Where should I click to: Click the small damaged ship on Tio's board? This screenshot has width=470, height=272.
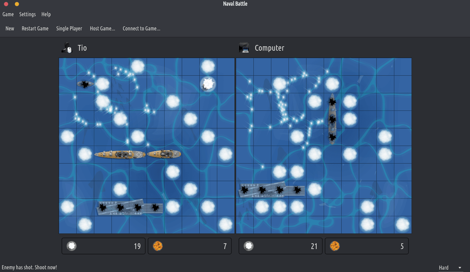(x=85, y=84)
